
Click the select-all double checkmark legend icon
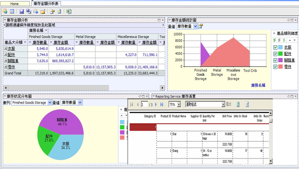[274, 40]
